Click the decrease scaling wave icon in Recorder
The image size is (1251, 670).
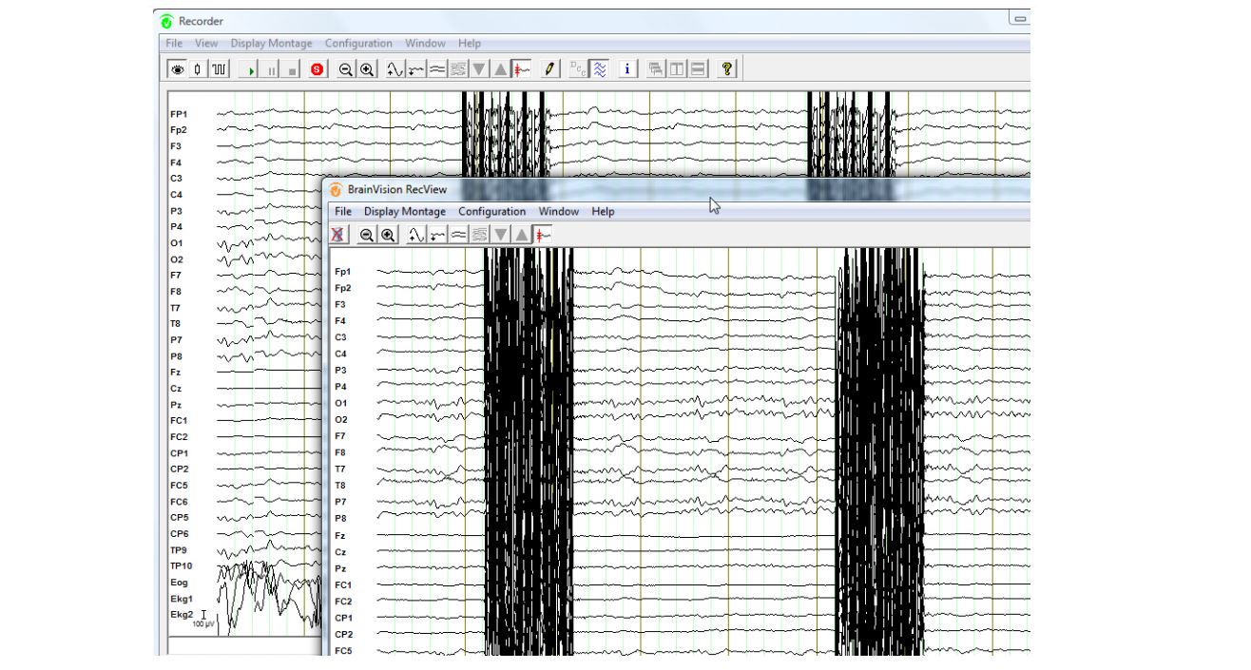415,69
